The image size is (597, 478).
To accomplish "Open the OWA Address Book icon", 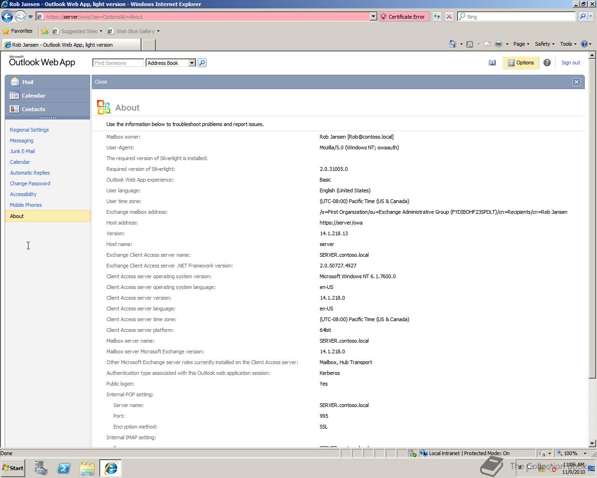I will pyautogui.click(x=492, y=63).
